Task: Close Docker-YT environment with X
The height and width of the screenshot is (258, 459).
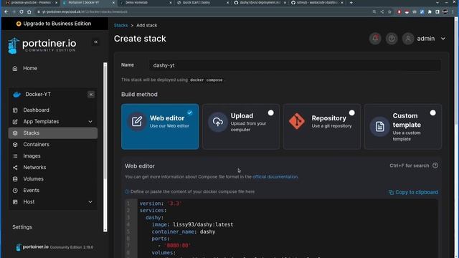Action: [91, 95]
